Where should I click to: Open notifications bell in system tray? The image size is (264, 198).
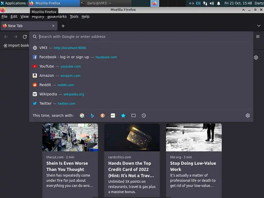pos(219,3)
